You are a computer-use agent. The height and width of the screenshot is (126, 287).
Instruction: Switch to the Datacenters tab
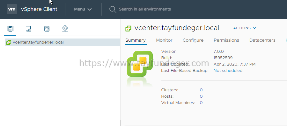[262, 40]
